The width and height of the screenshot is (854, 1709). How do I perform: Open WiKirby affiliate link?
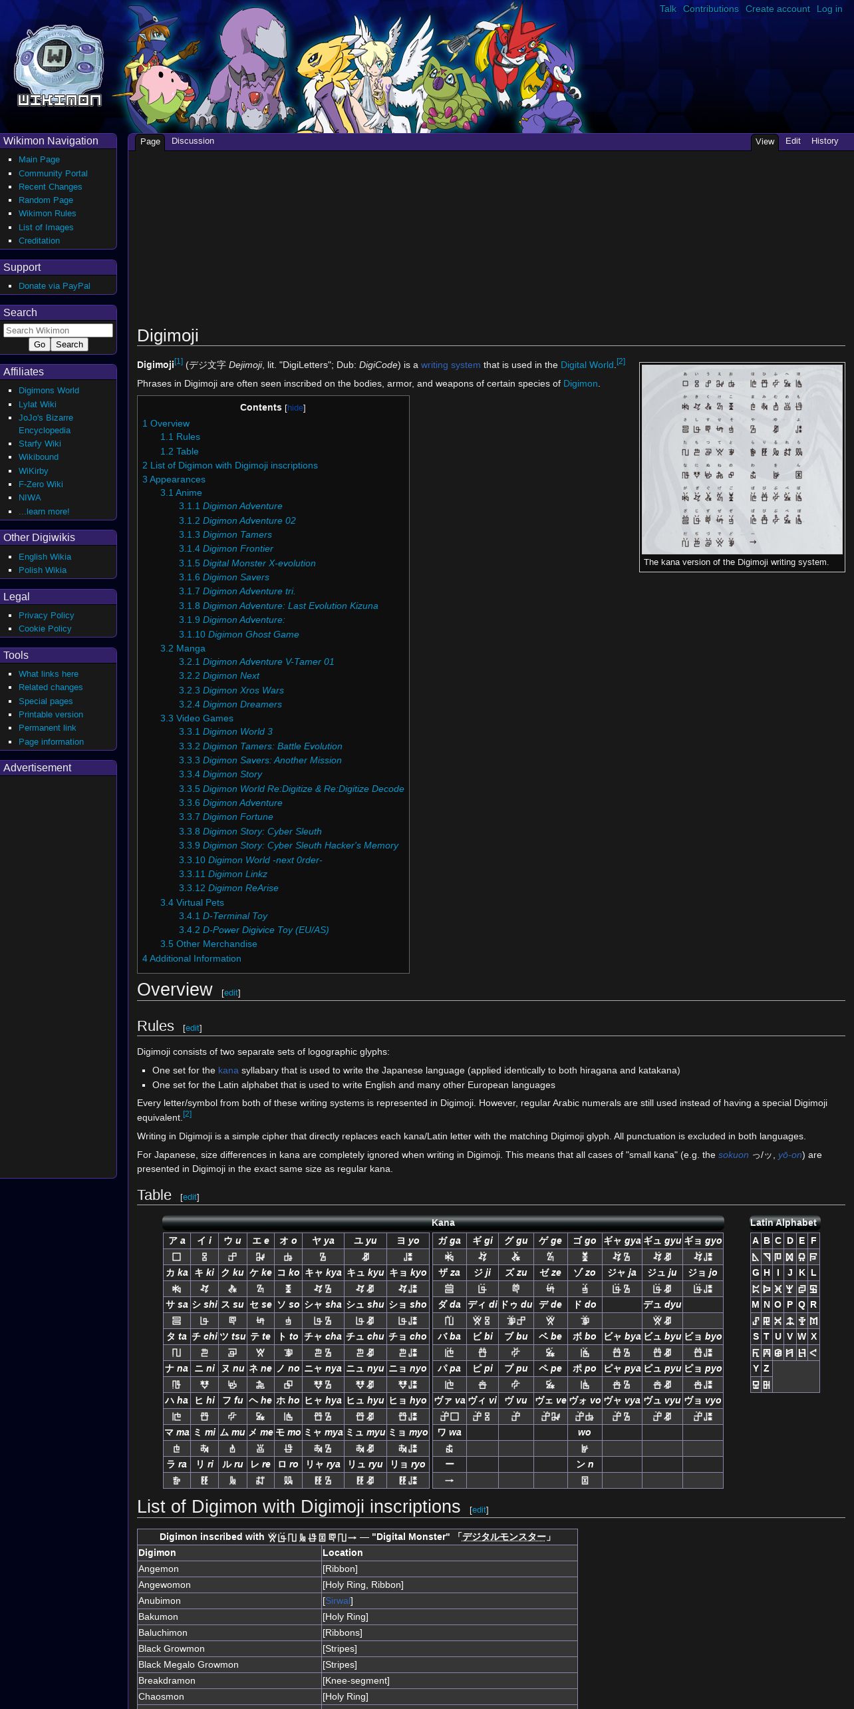coord(33,471)
